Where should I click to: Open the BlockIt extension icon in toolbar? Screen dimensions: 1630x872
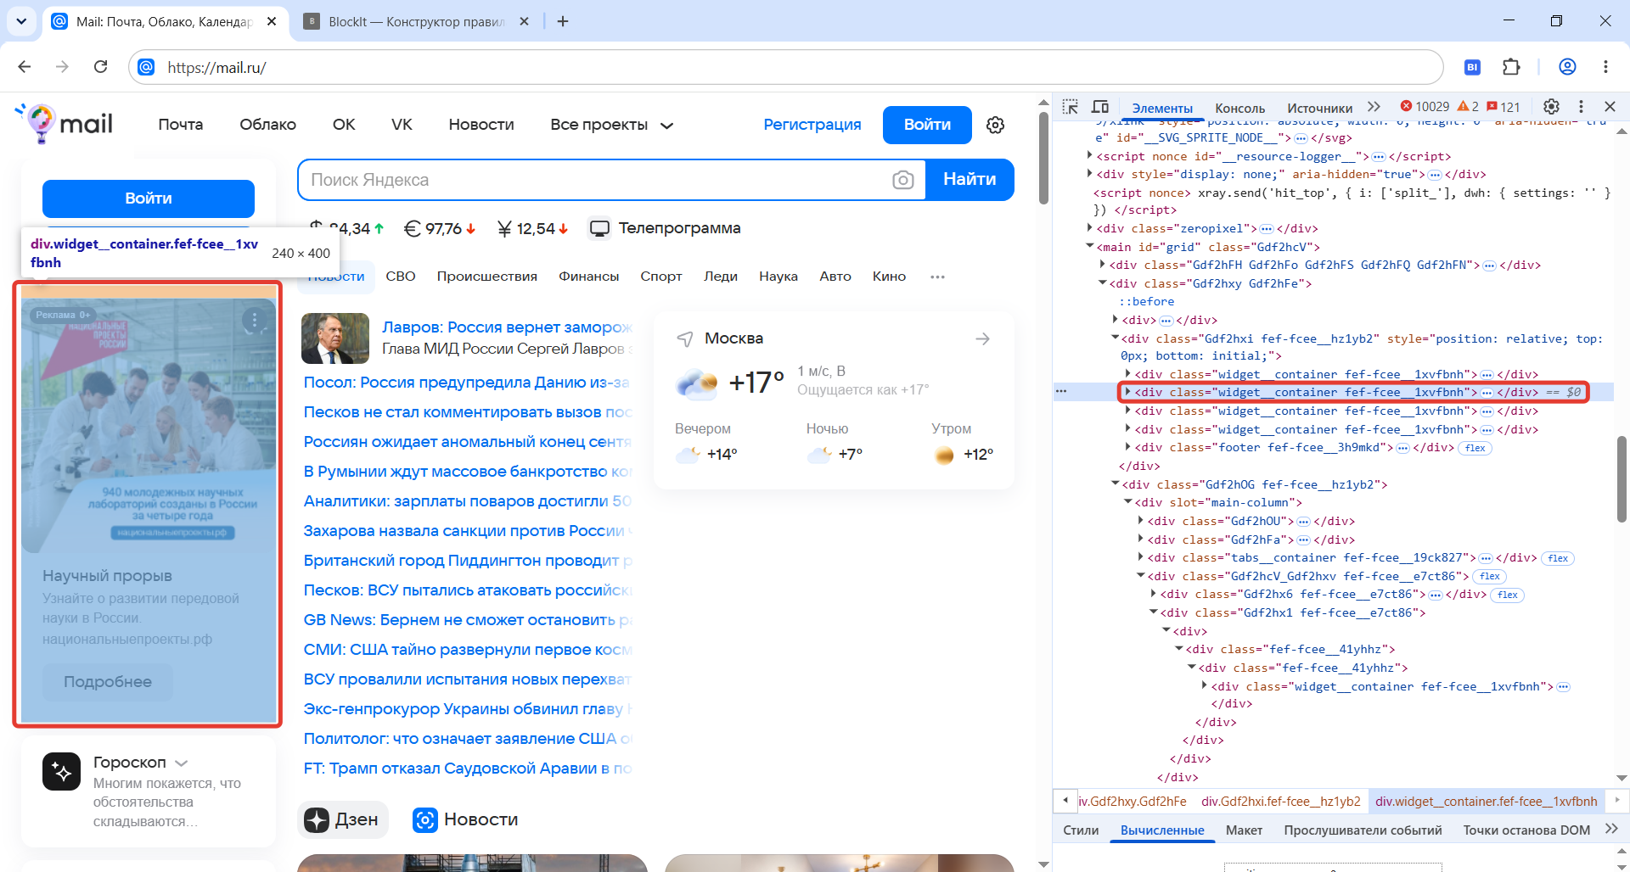(1473, 67)
